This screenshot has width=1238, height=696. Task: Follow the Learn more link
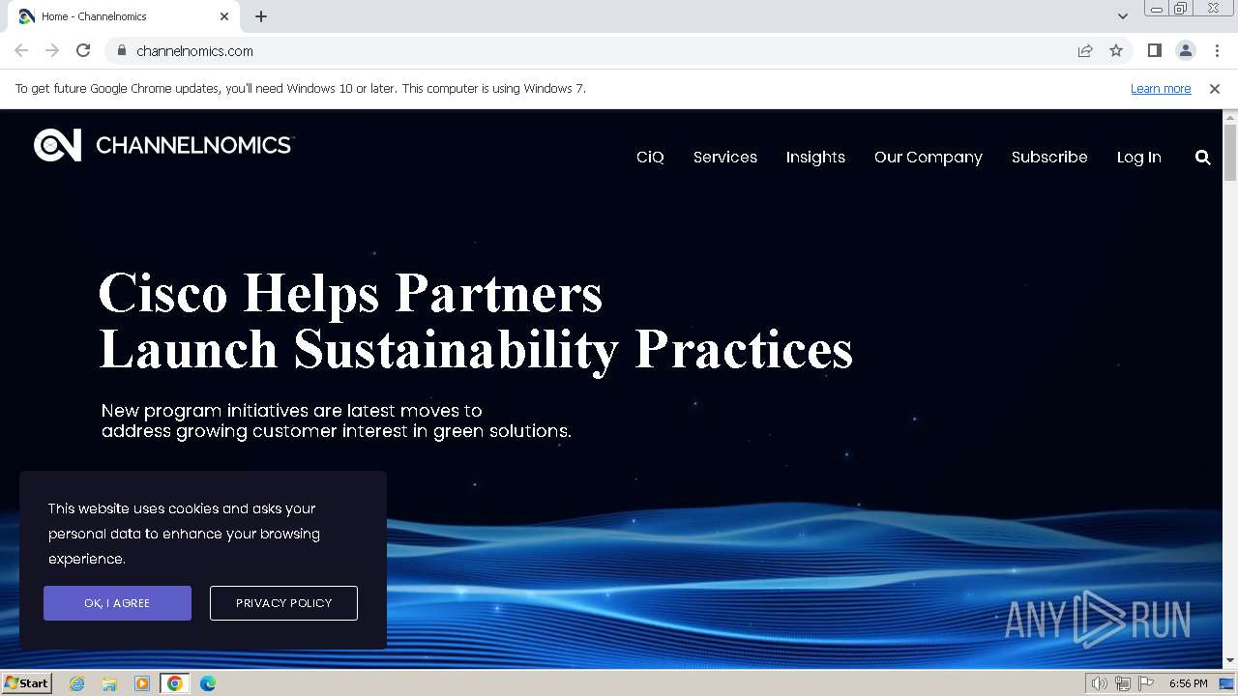1161,88
